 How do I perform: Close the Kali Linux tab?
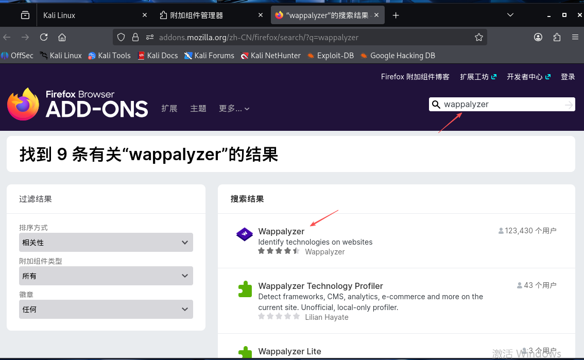pos(145,15)
